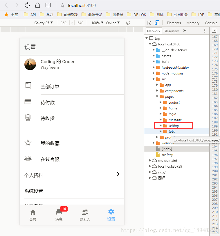Expand the components folder
Image resolution: width=220 pixels, height=236 pixels.
click(157, 91)
